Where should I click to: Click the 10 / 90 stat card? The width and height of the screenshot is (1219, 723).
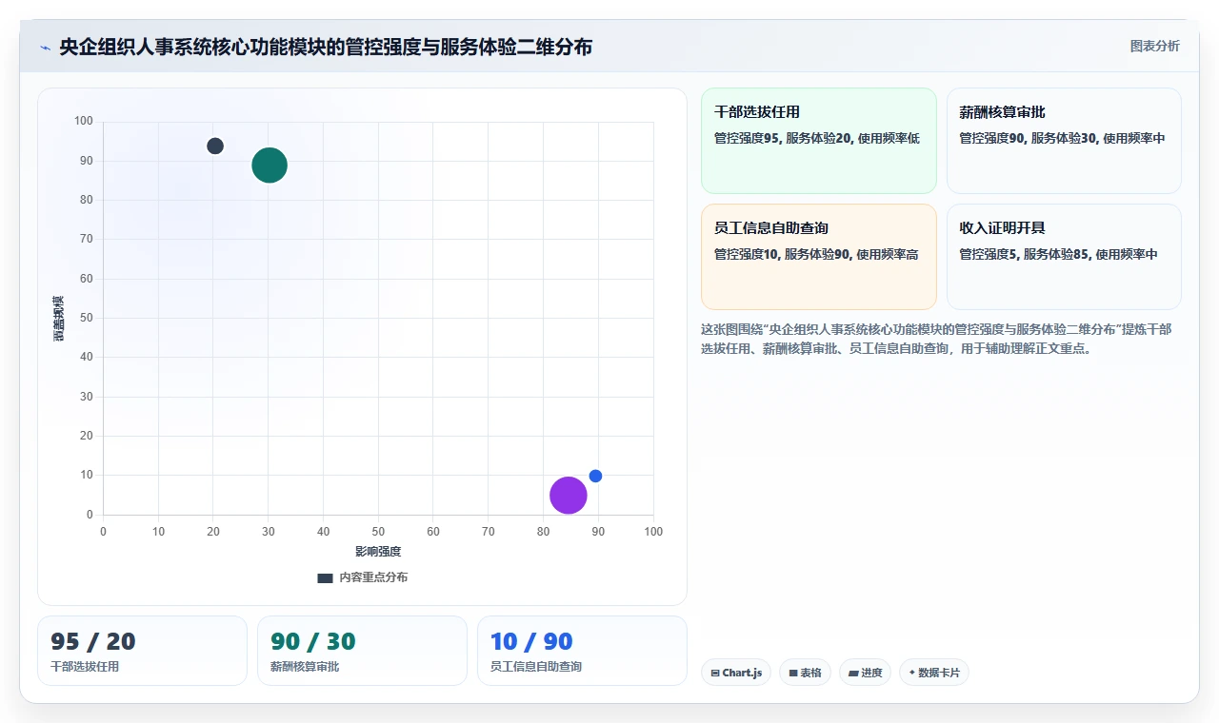[582, 651]
